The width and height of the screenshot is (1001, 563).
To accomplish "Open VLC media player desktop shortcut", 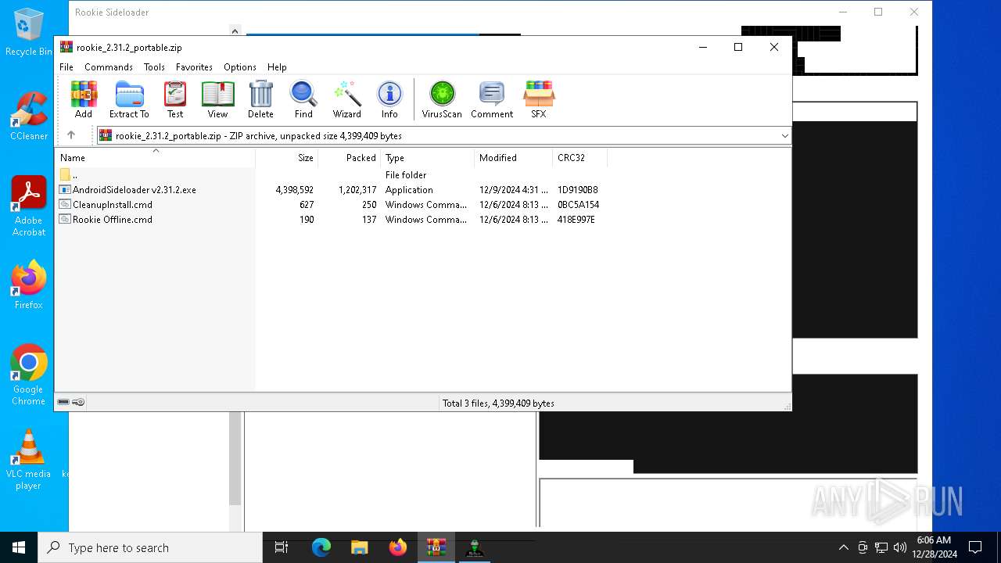I will pos(29,460).
